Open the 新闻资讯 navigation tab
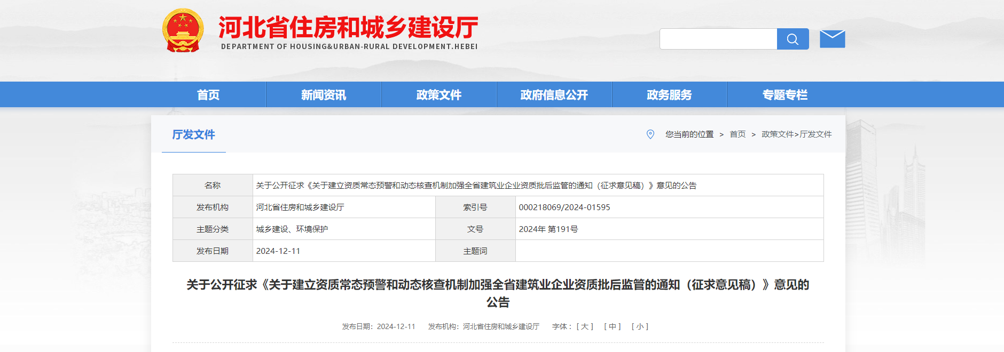Viewport: 1004px width, 352px height. 324,95
